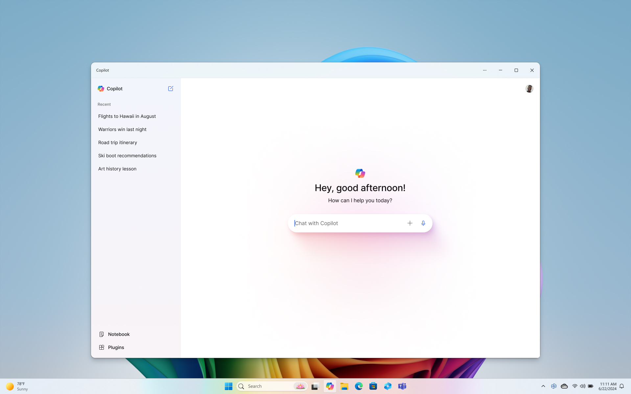Select 'Ski boot recommendations' recent chat

point(127,155)
